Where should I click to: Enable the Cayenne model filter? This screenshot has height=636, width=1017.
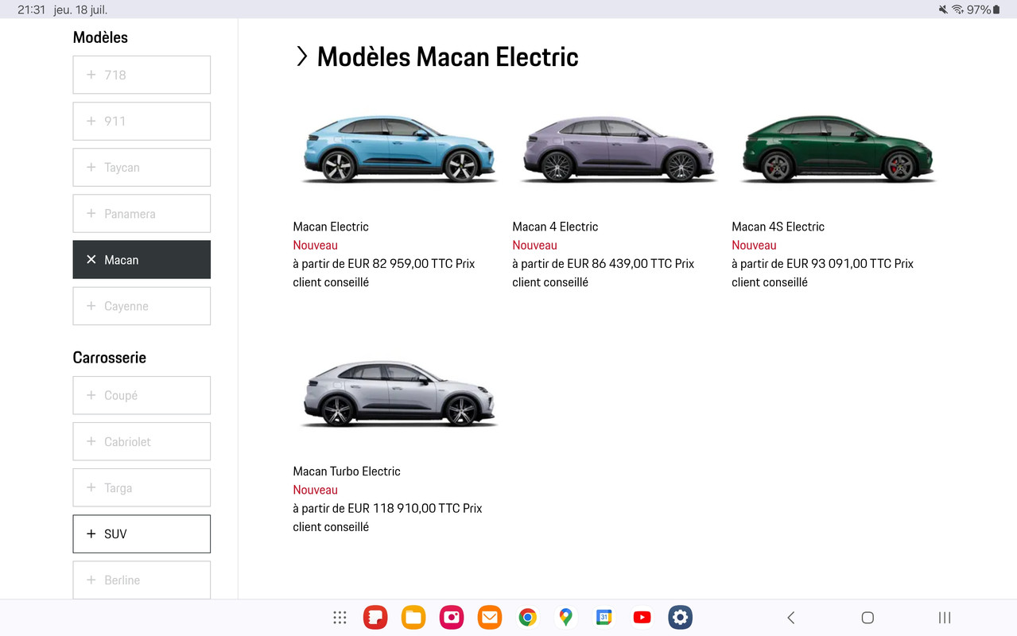(142, 306)
